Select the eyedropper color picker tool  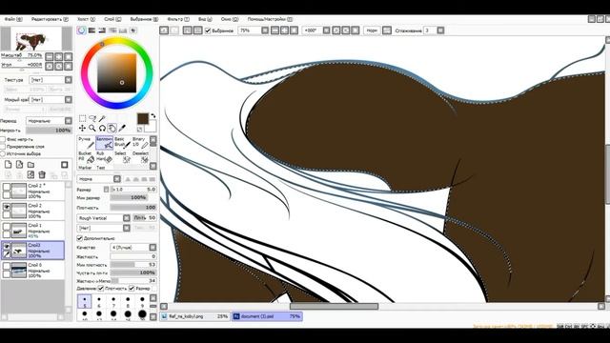pos(122,128)
